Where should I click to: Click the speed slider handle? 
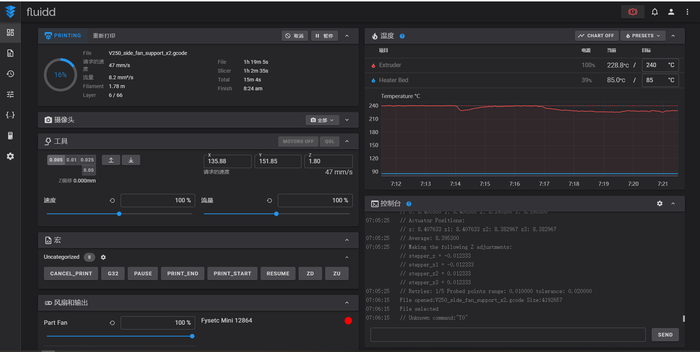pos(119,214)
